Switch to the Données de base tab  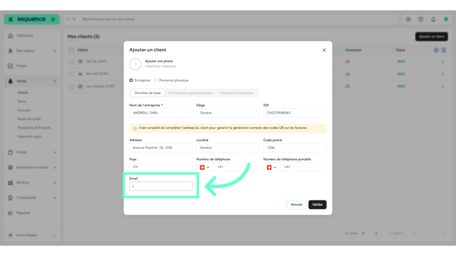pos(147,93)
